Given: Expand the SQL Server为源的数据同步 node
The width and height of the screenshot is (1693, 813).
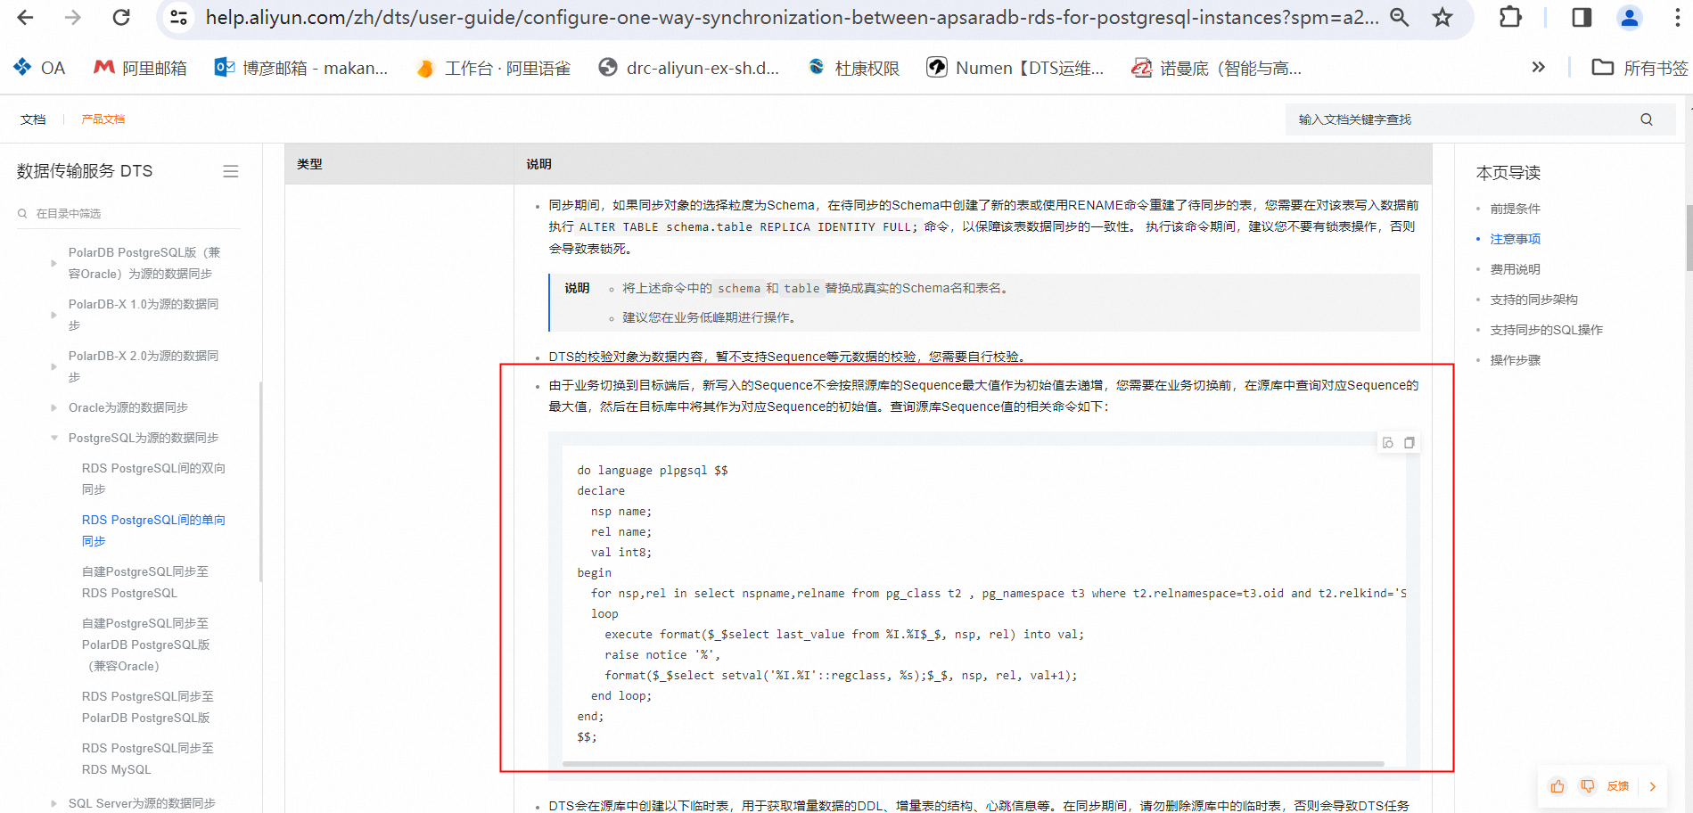Looking at the screenshot, I should pos(53,803).
